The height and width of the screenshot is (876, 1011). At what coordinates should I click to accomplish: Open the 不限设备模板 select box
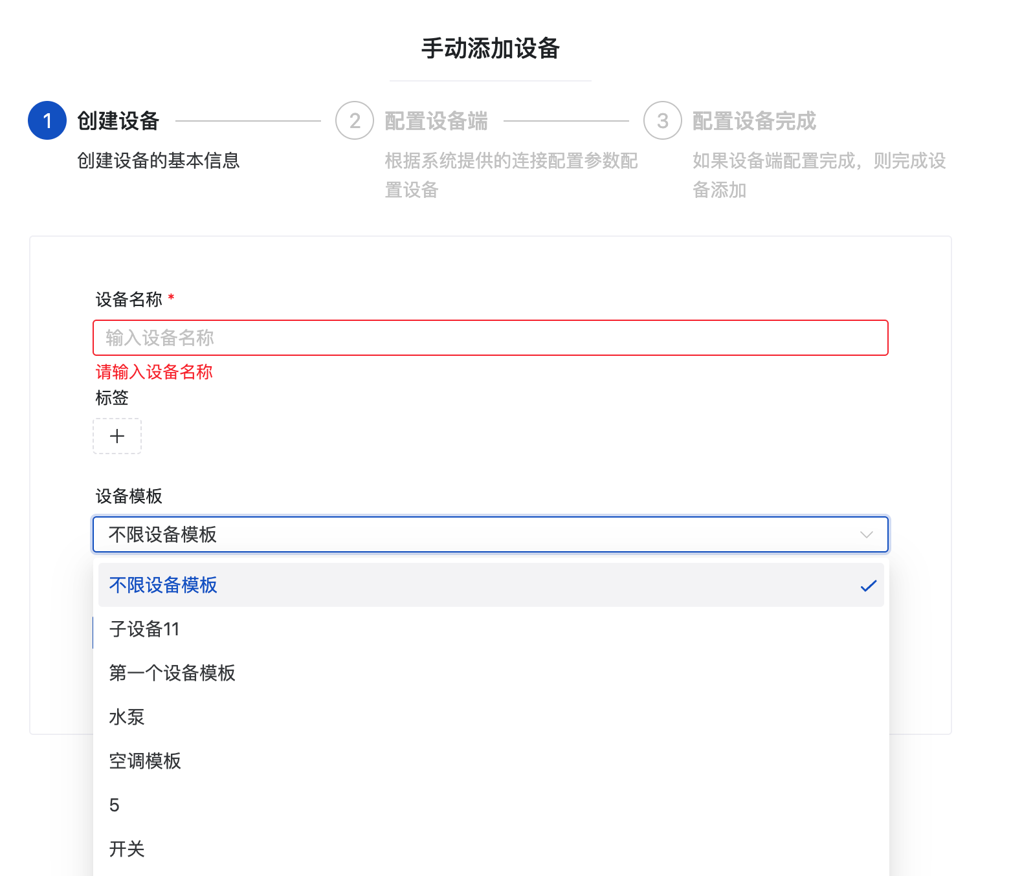(491, 534)
